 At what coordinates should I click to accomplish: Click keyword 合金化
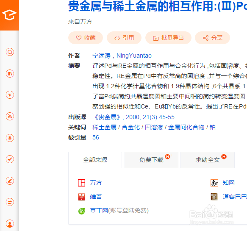tap(131, 127)
